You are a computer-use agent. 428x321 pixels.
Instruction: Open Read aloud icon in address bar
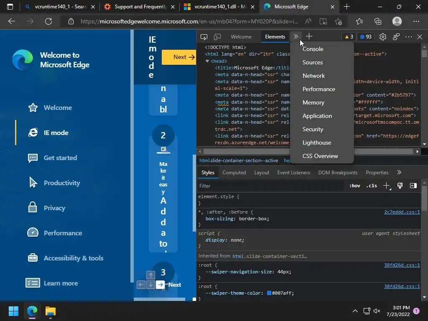tap(308, 21)
